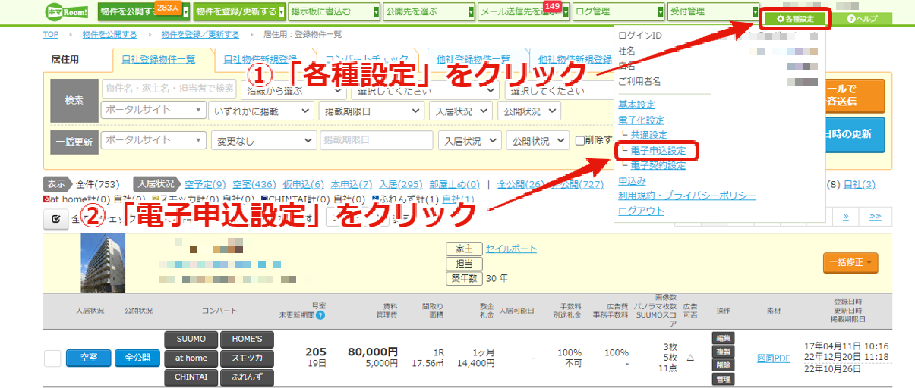915x388 pixels.
Task: Open the 図面PDF link
Action: click(x=773, y=358)
